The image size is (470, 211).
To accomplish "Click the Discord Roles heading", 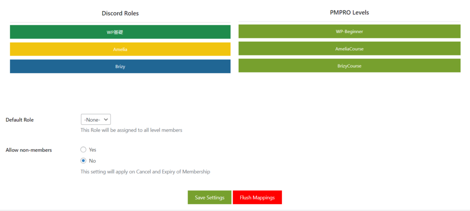I will 120,13.
